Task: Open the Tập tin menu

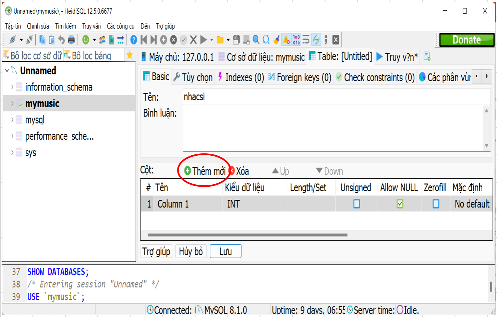Action: pyautogui.click(x=13, y=26)
